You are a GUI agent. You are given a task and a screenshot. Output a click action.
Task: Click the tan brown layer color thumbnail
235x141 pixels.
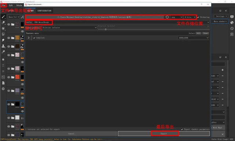(17, 38)
